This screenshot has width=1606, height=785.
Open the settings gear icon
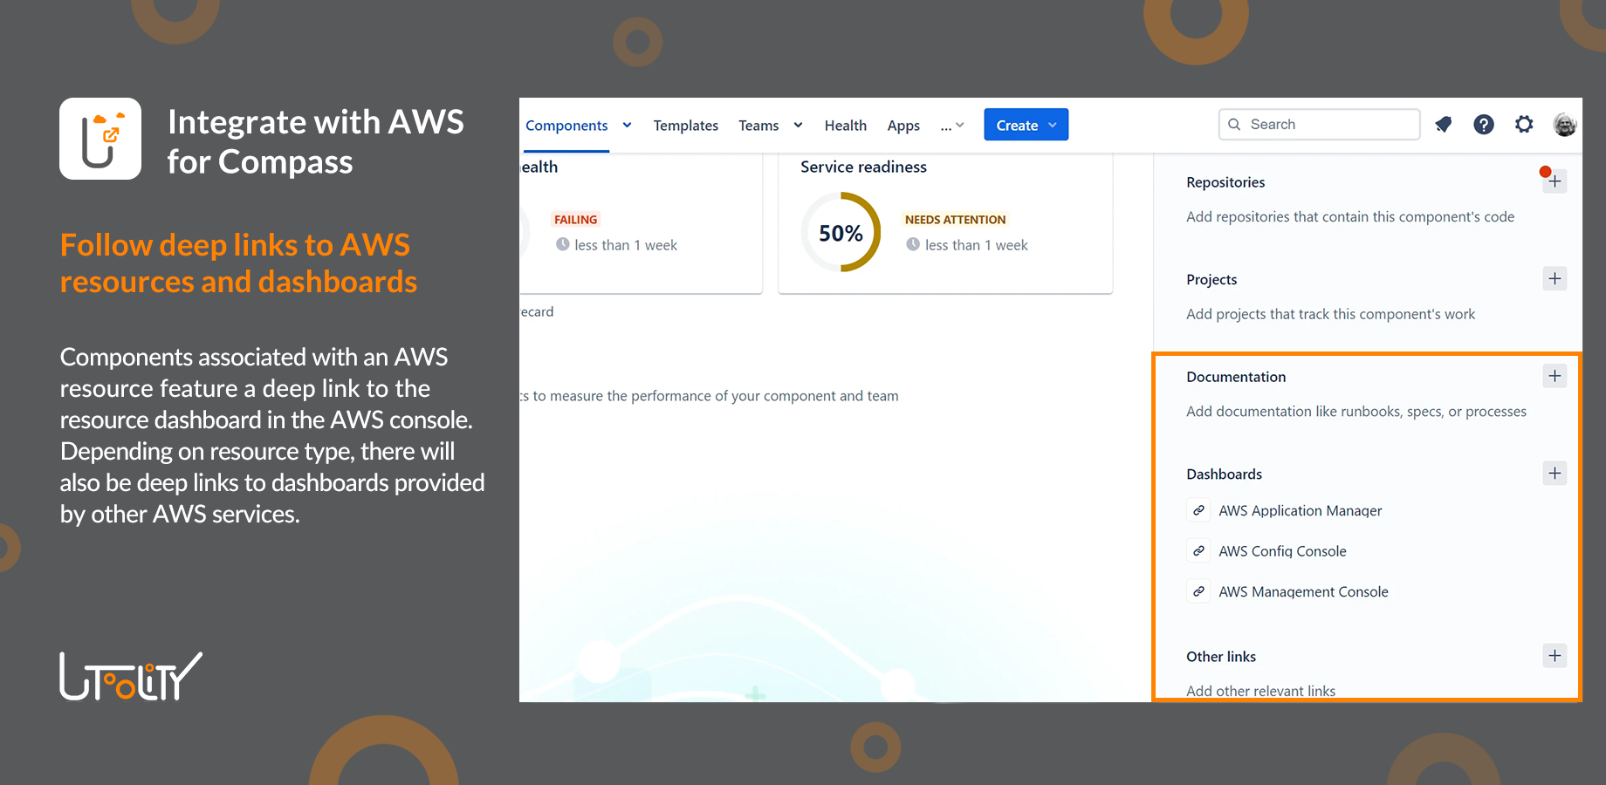click(1524, 125)
